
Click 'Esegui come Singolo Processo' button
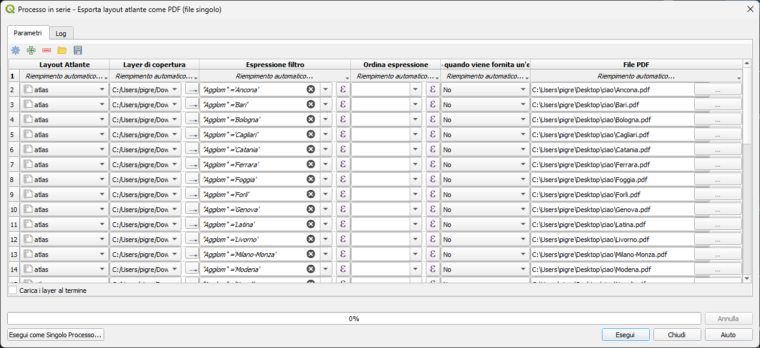point(56,335)
